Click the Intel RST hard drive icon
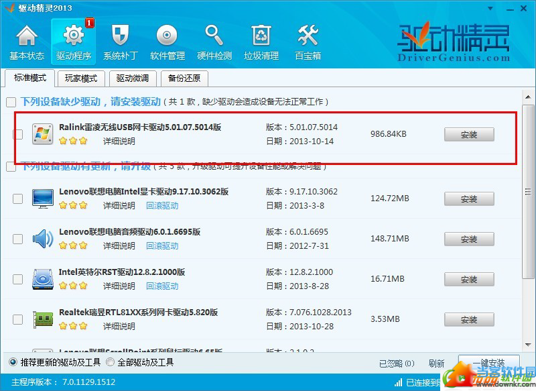536x391 pixels. pyautogui.click(x=43, y=279)
